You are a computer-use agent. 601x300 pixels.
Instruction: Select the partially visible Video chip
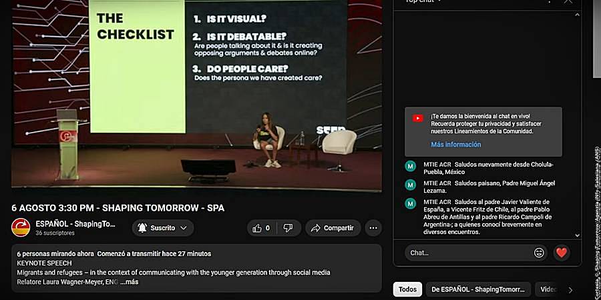pyautogui.click(x=548, y=289)
